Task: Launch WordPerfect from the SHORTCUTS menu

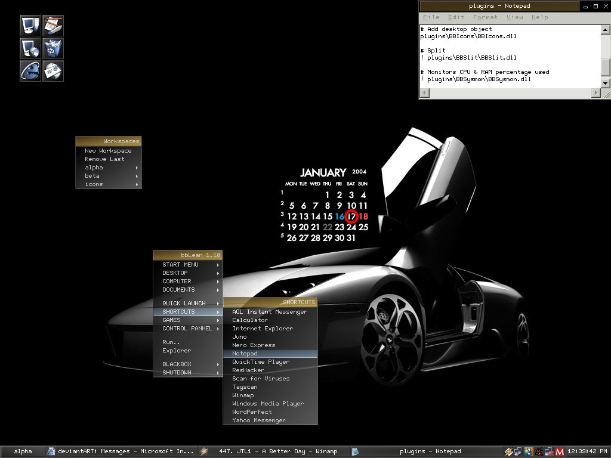Action: click(270, 412)
